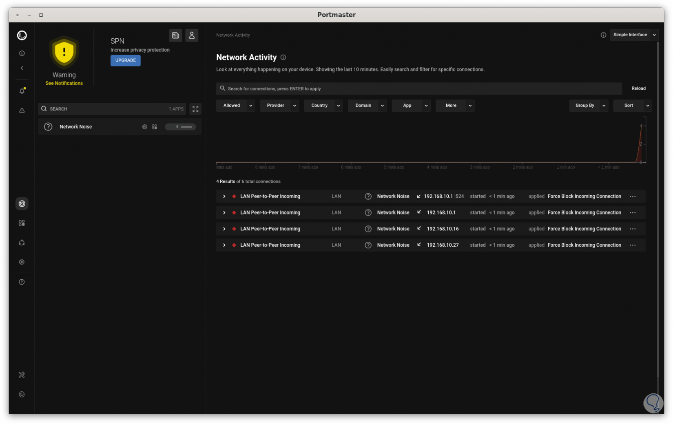Expand the 192.168.10.1 :524 connection row
The image size is (673, 424).
pos(224,197)
